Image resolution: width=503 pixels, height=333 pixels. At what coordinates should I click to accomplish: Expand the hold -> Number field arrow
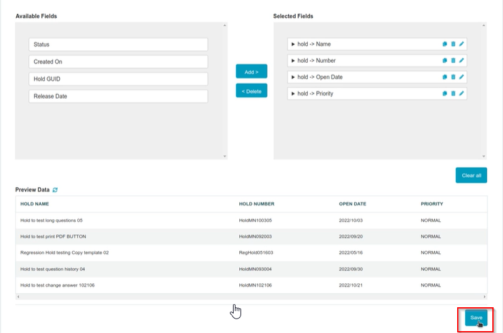pos(293,61)
